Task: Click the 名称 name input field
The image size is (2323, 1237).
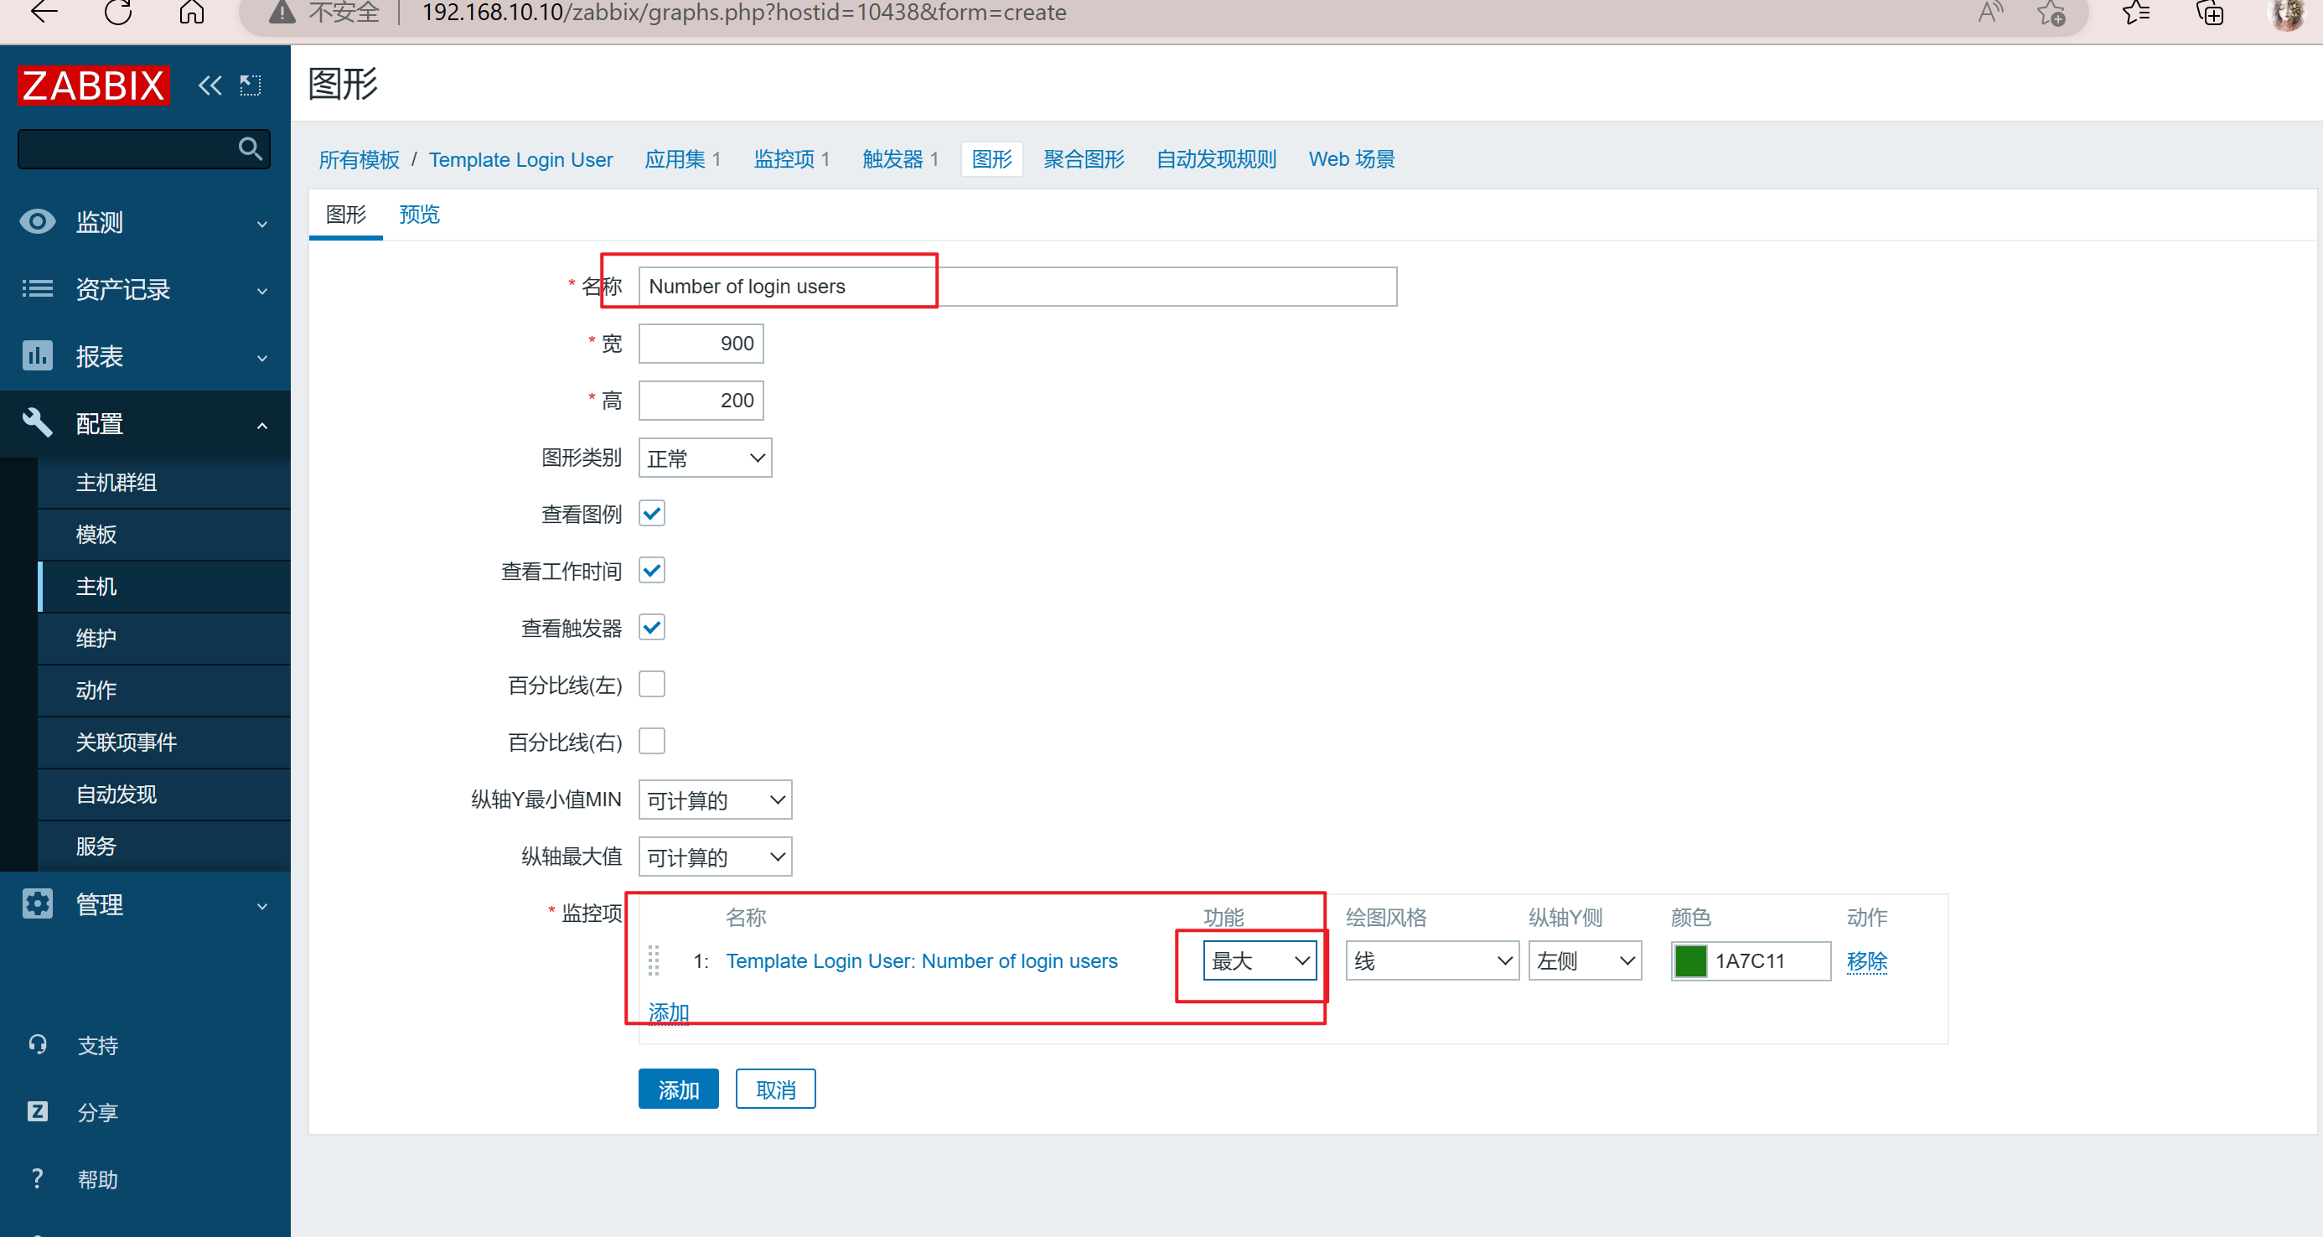Action: (x=1017, y=286)
